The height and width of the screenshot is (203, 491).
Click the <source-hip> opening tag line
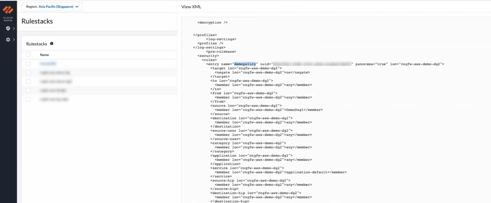[250, 180]
